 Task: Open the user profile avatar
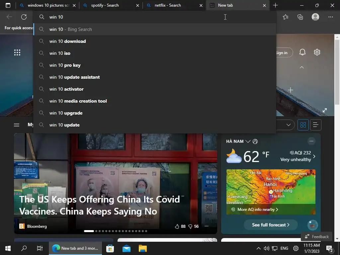(x=315, y=17)
